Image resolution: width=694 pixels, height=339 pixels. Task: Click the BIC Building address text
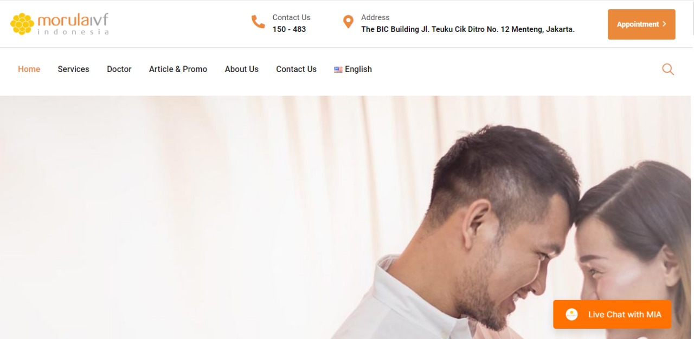tap(468, 29)
